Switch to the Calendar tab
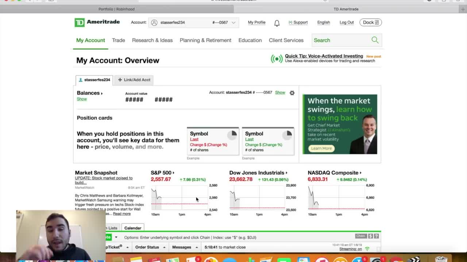Image resolution: width=467 pixels, height=262 pixels. coord(133,228)
